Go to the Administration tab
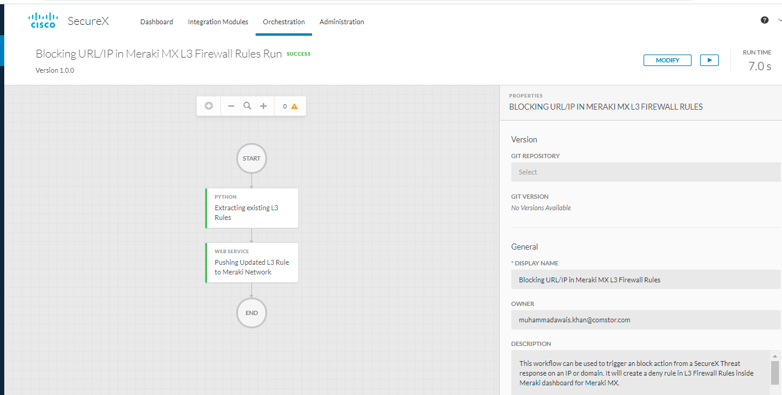This screenshot has width=782, height=395. pos(342,22)
